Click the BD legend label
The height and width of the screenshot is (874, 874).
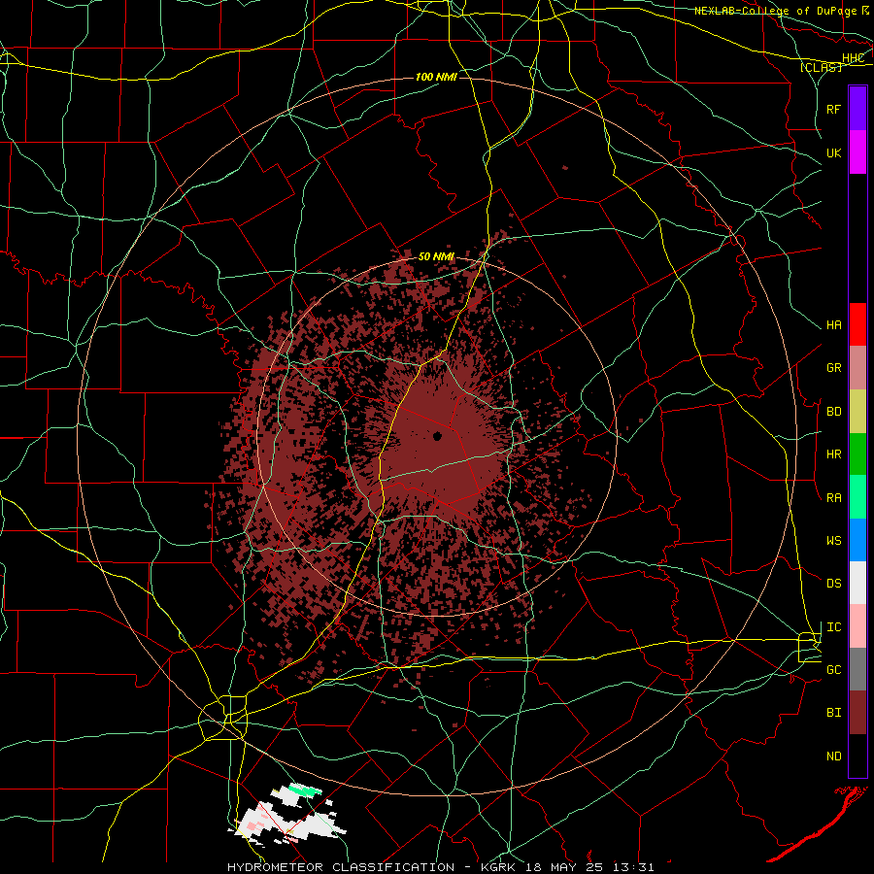click(x=834, y=412)
